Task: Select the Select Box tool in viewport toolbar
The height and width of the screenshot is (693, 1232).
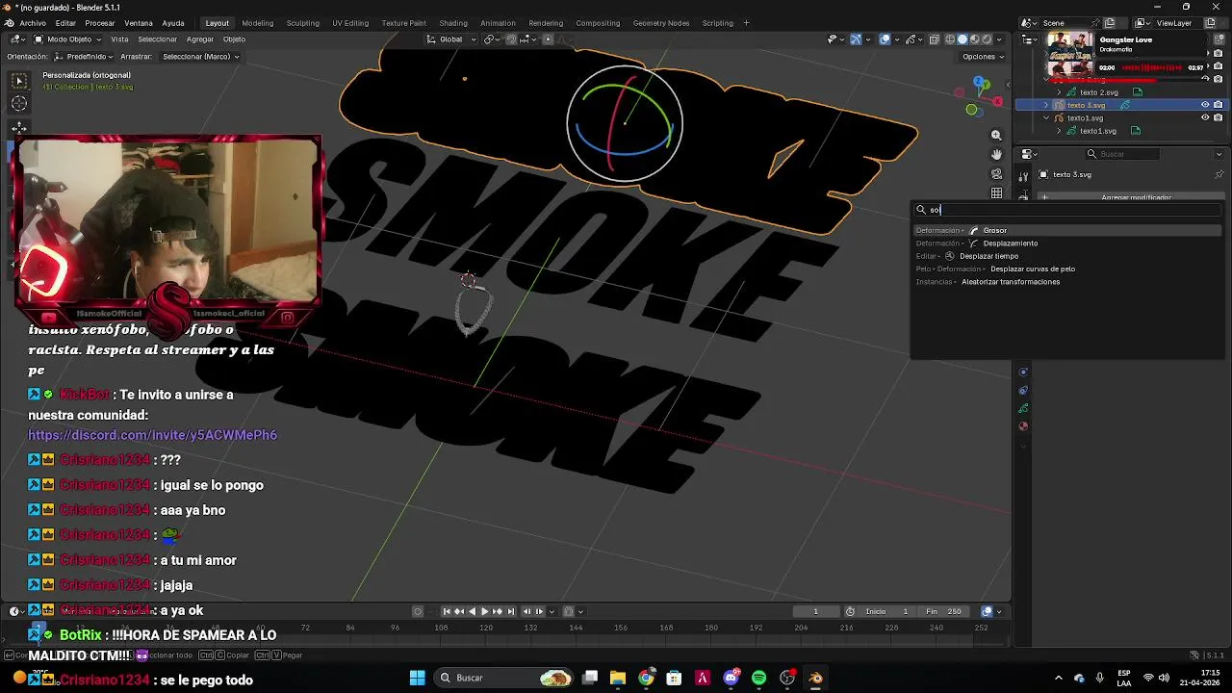Action: [19, 81]
